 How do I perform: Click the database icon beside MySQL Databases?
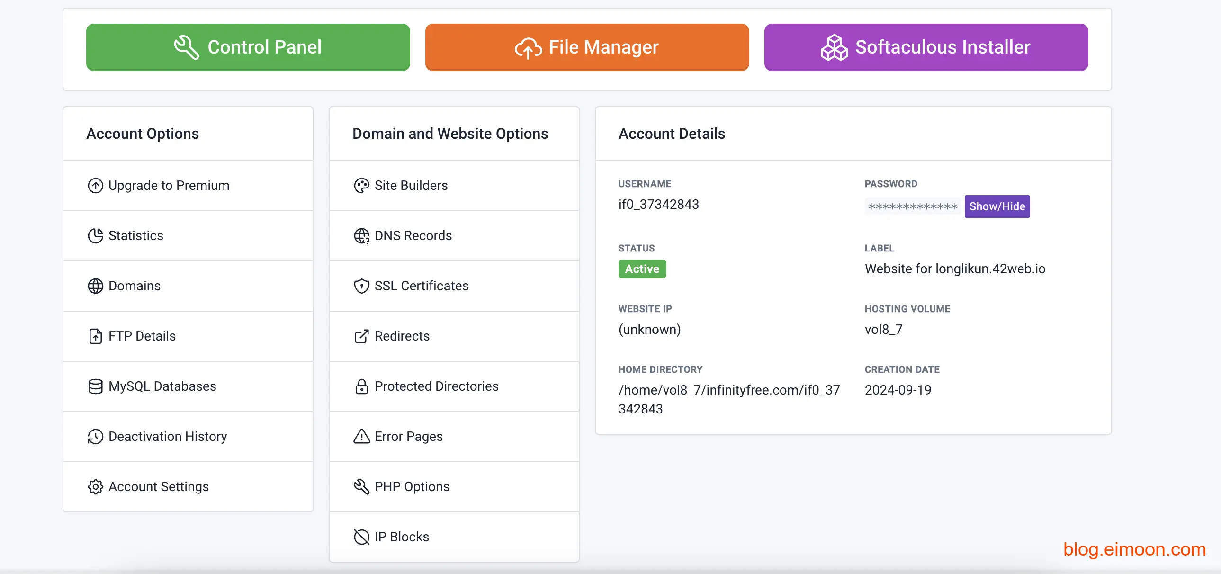point(95,386)
